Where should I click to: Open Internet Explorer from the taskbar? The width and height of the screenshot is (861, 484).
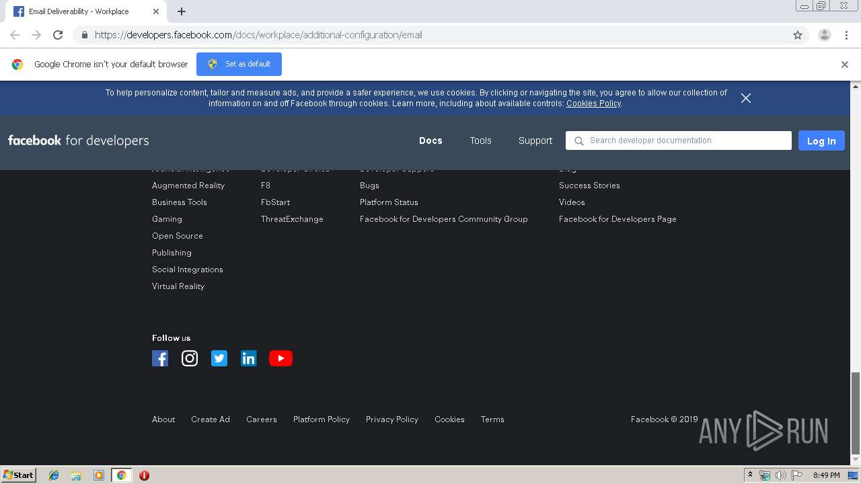click(54, 475)
